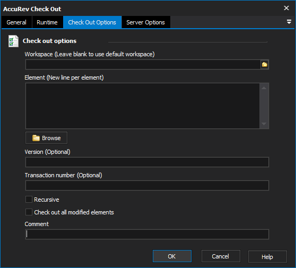Focus the Workspace input field
The width and height of the screenshot is (296, 268).
click(x=143, y=65)
